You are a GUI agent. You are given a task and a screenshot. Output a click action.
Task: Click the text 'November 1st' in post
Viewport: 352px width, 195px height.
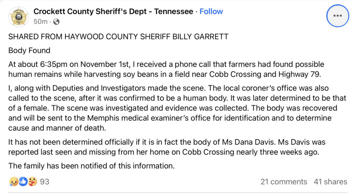tap(105, 64)
